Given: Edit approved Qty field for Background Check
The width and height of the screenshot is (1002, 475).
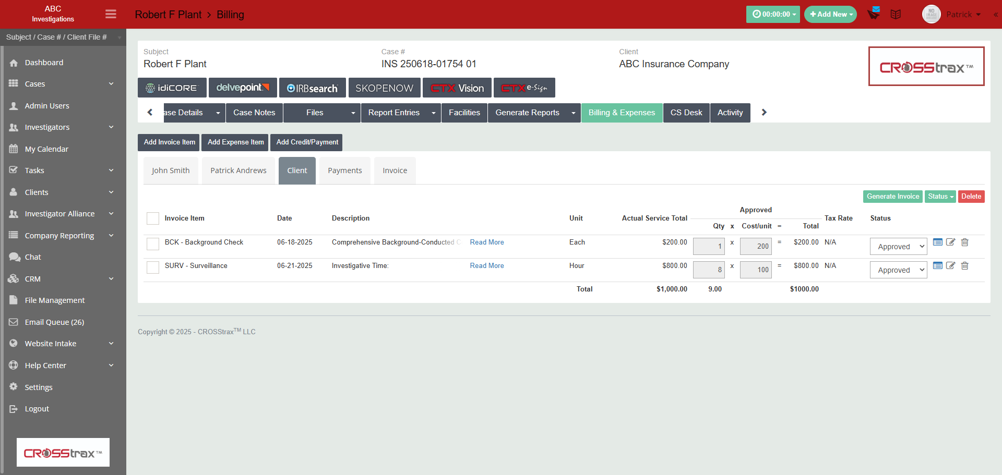Looking at the screenshot, I should 709,247.
